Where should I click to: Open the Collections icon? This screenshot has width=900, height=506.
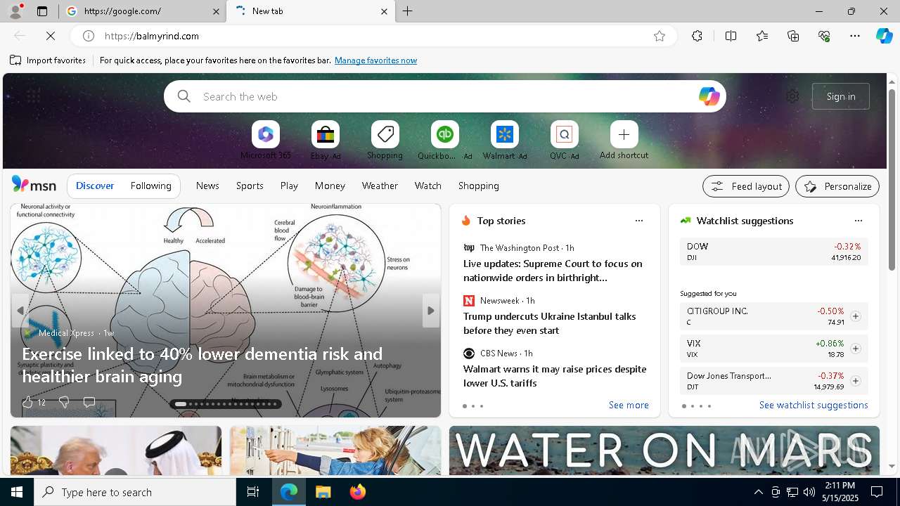tap(793, 36)
